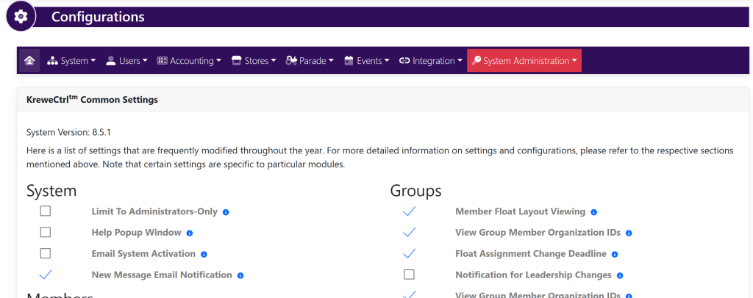The width and height of the screenshot is (753, 298).
Task: Toggle the Email System Activation checkbox
Action: click(46, 254)
